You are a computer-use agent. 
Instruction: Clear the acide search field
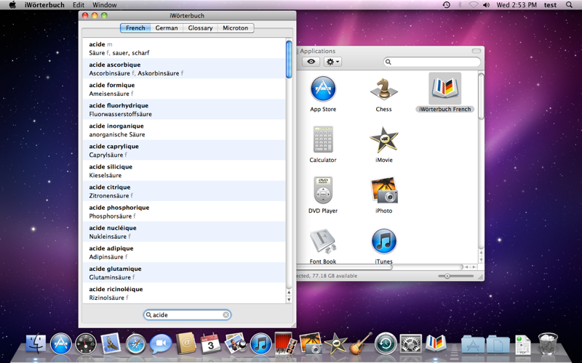point(226,315)
